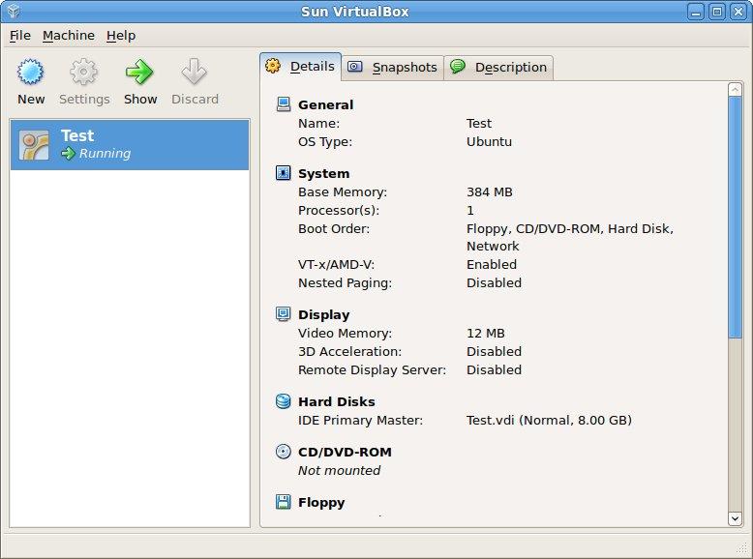The width and height of the screenshot is (753, 559).
Task: Click the Settings gear icon in toolbar
Action: coord(84,73)
